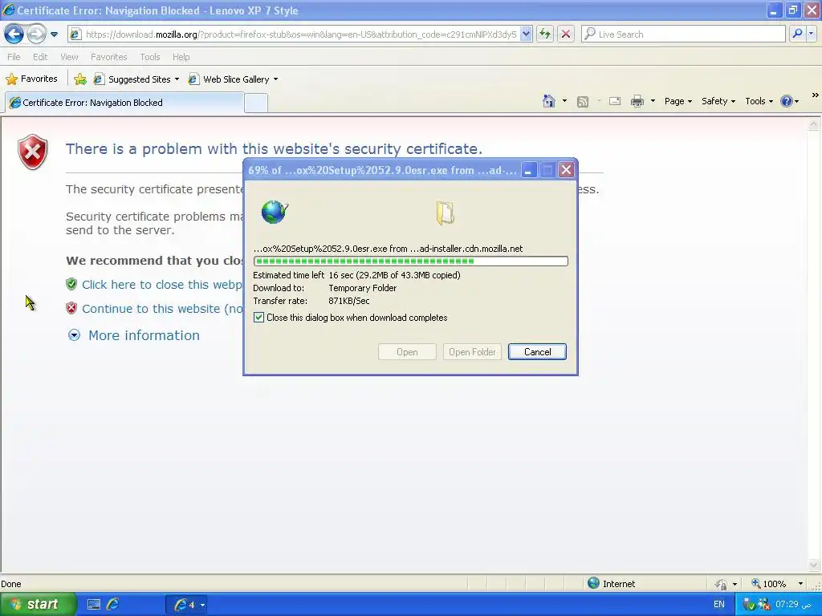The image size is (822, 616).
Task: Expand the Home button dropdown arrow
Action: (x=564, y=101)
